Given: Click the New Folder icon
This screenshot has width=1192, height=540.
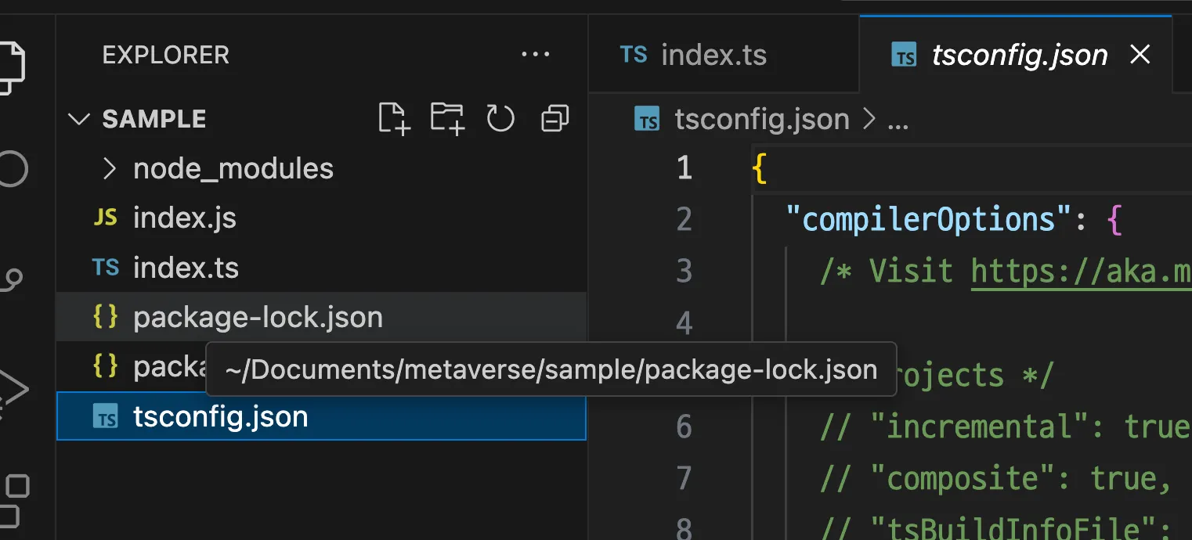Looking at the screenshot, I should click(447, 119).
